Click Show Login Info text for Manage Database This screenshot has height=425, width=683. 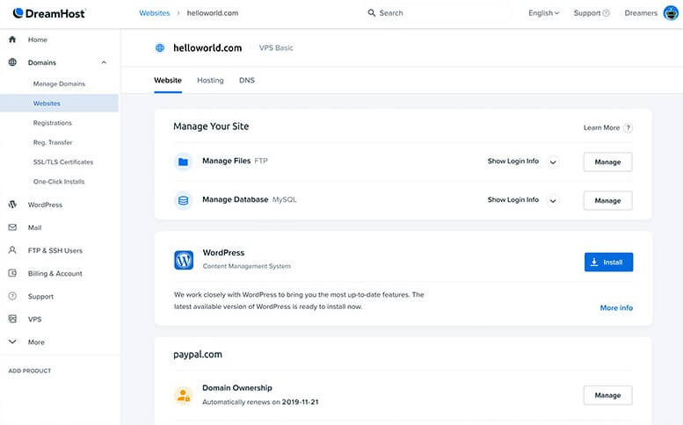[x=513, y=199]
